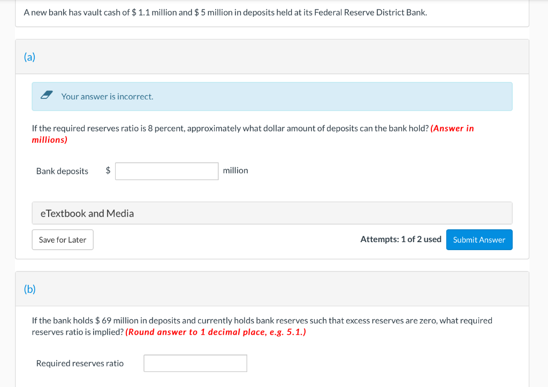Click the pencil icon in the feedback banner
The image size is (548, 387).
pos(47,96)
